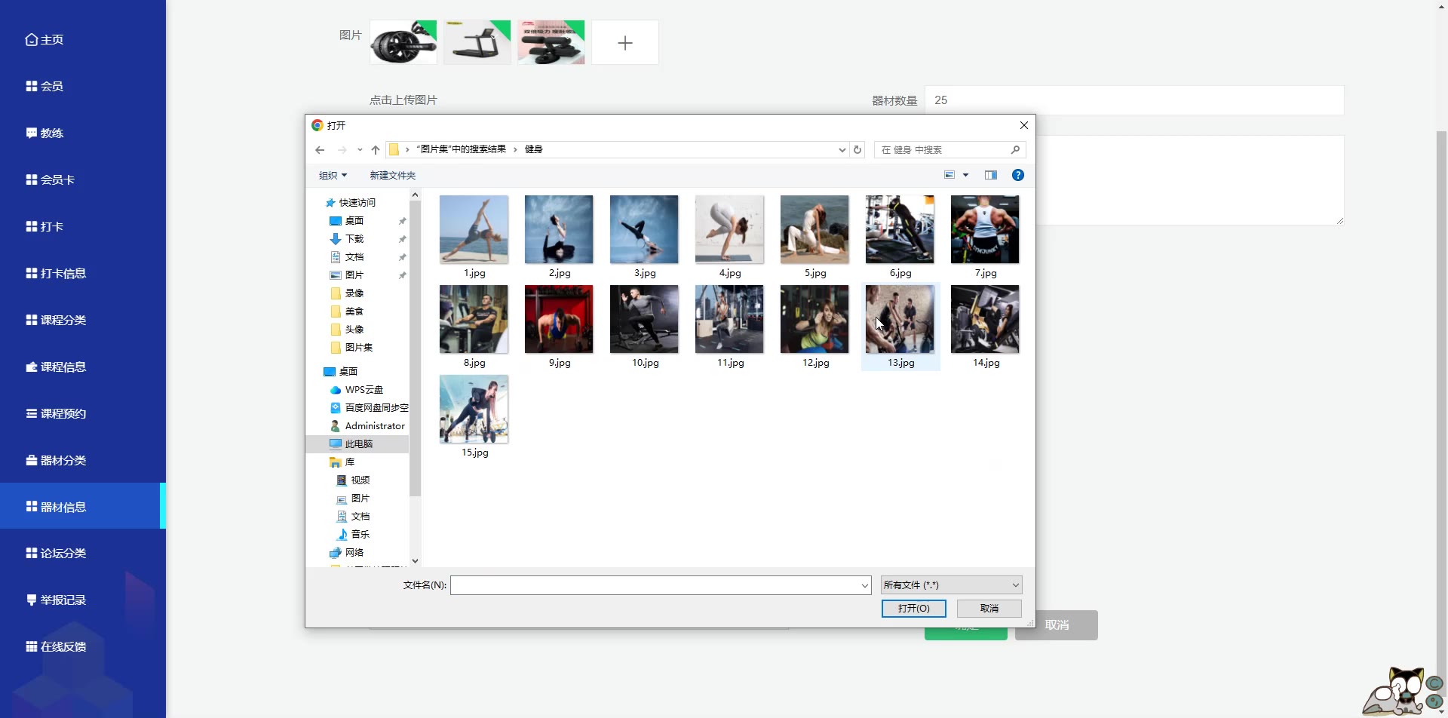Click the gray 取消 button on the page
The image size is (1448, 718).
[x=1057, y=625]
